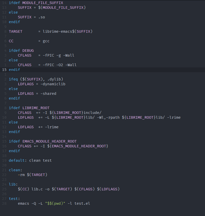This screenshot has height=216, width=205.
Task: Click the 'else' after LDFLAGS -dynamiclib
Action: point(13,89)
